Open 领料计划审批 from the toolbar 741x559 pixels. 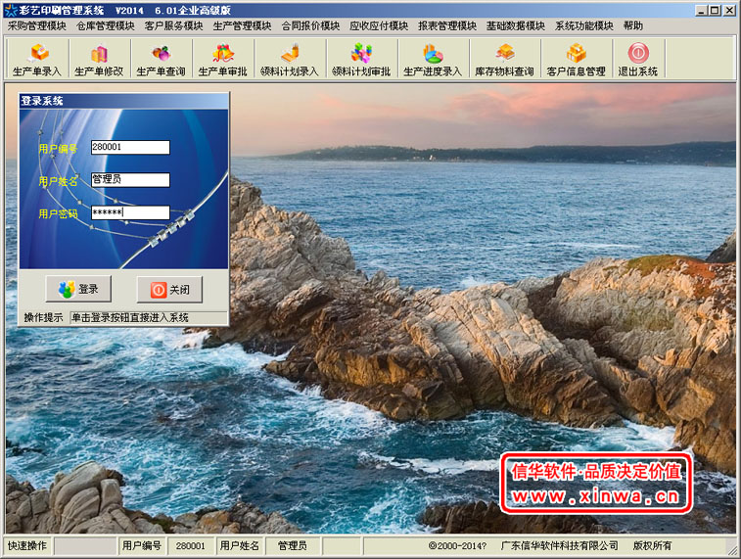[360, 60]
